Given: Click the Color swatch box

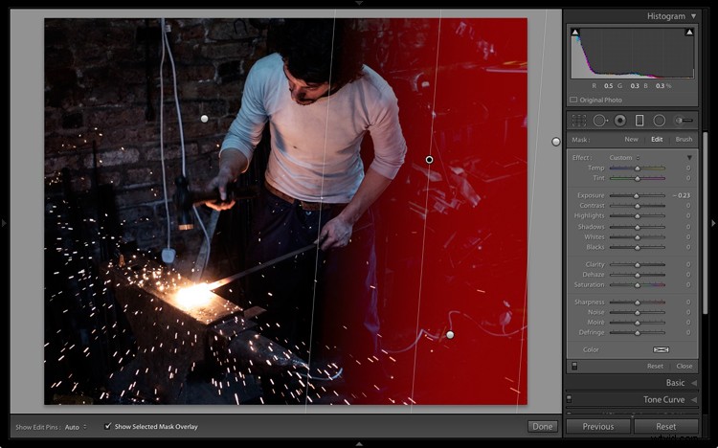Looking at the screenshot, I should 661,349.
